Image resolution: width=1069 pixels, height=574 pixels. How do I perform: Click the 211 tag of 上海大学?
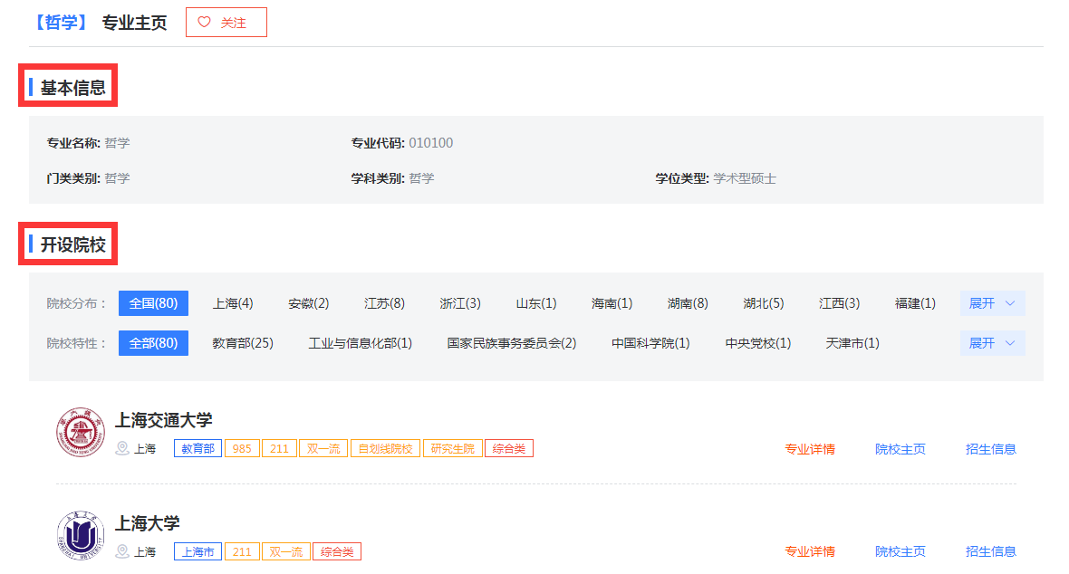click(x=242, y=551)
